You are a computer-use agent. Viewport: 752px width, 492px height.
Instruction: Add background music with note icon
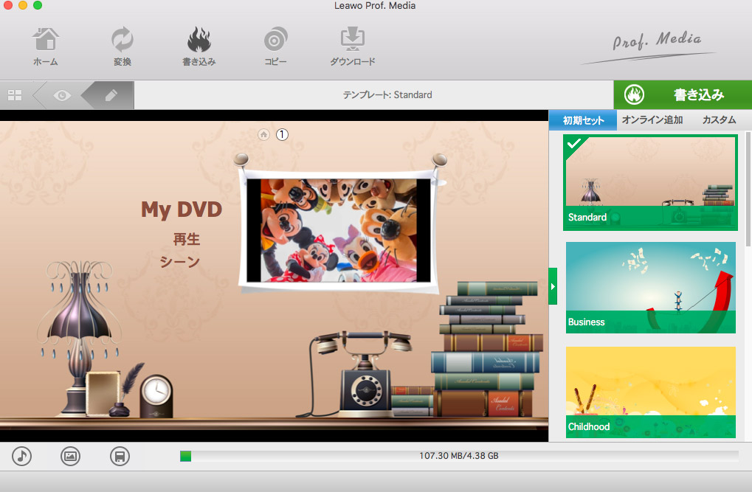pos(22,456)
